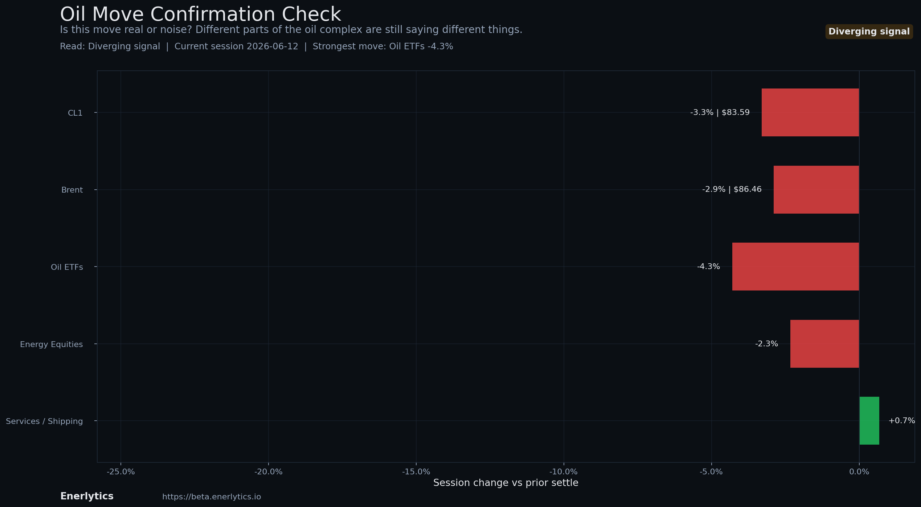
Task: Click the -10.0% x-axis tick label
Action: pyautogui.click(x=563, y=472)
